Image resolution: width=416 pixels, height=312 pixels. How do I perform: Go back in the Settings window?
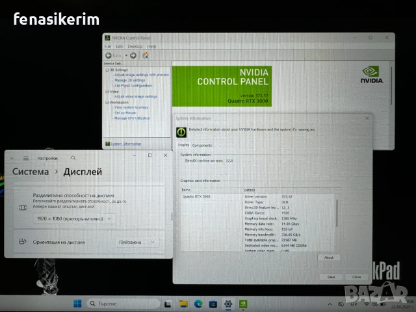click(12, 158)
